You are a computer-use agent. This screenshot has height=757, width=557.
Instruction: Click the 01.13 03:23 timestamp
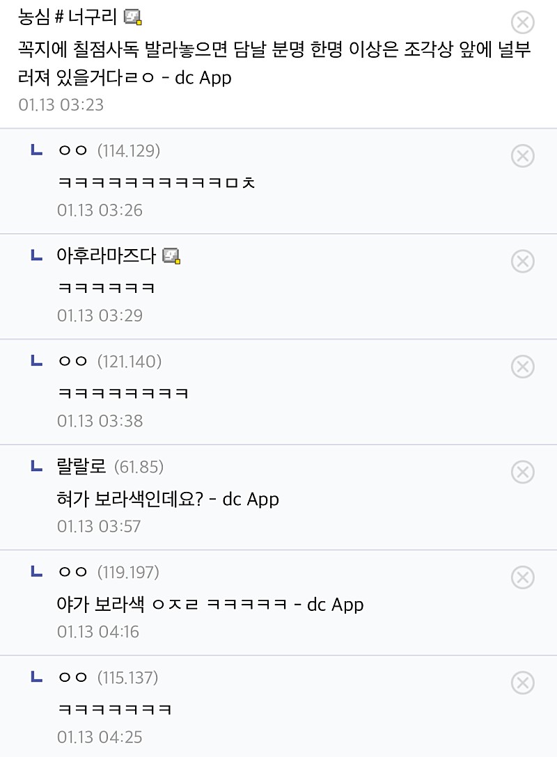(x=61, y=104)
